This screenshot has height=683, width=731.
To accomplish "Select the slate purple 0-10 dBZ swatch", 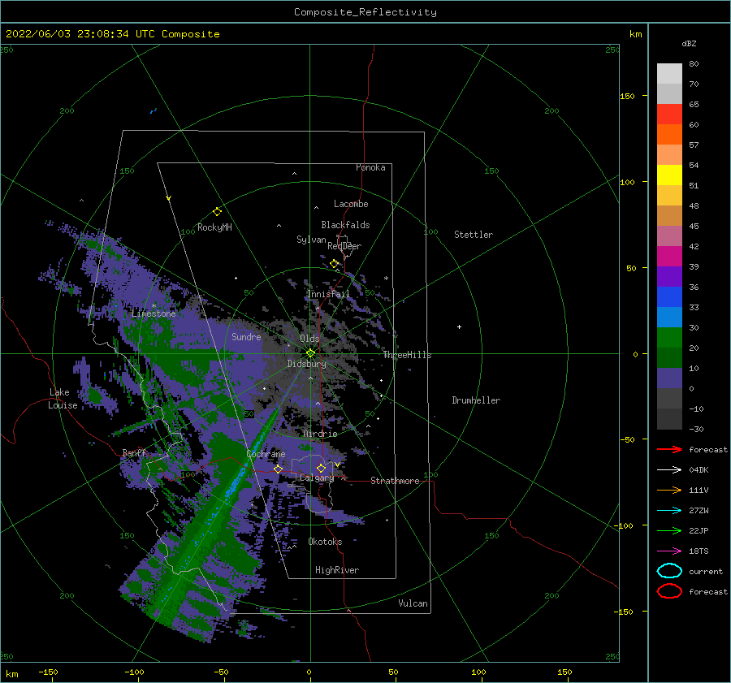I will [x=669, y=378].
